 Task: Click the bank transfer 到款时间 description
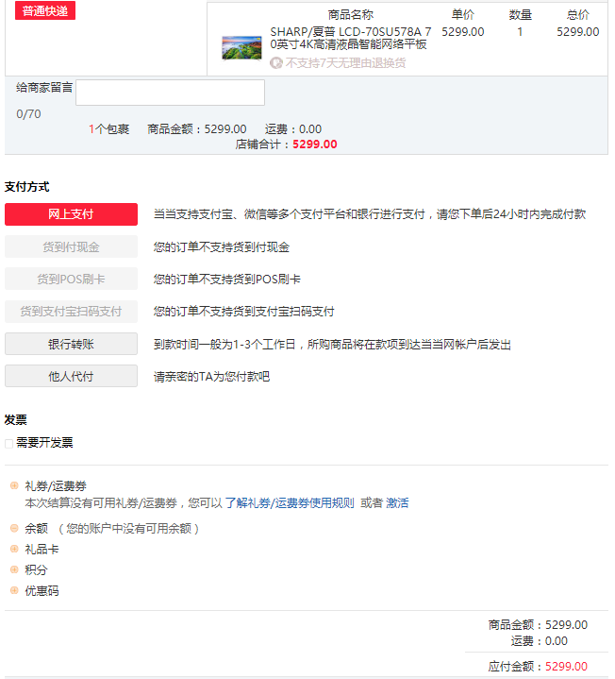click(x=332, y=345)
